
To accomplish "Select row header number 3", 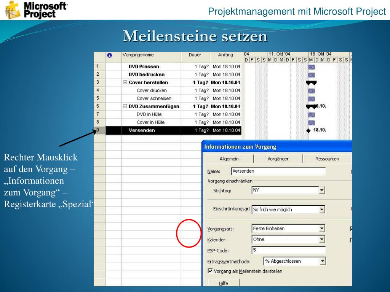I will point(99,82).
